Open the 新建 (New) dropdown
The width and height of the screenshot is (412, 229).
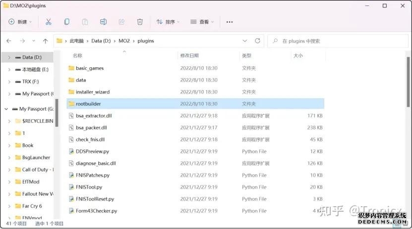click(20, 22)
